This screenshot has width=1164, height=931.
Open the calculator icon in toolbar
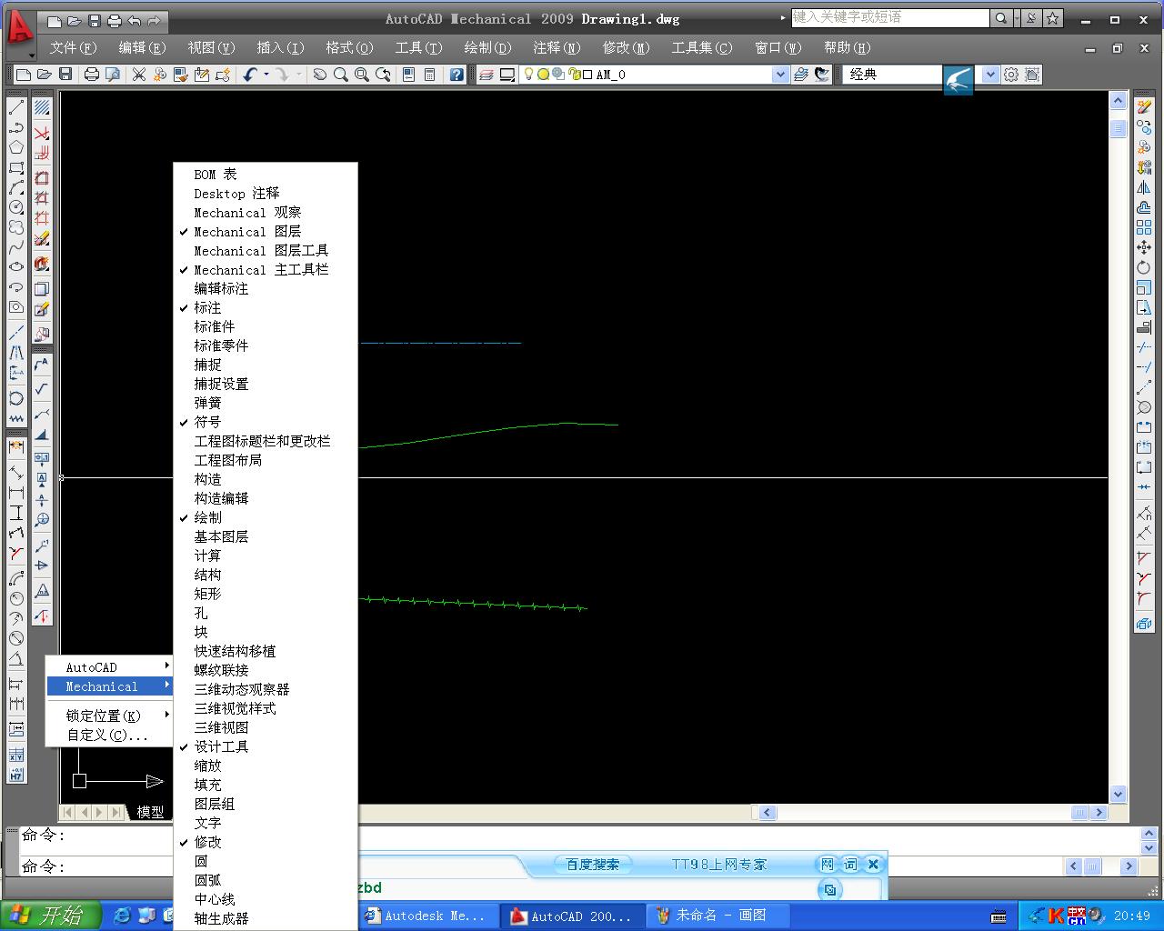pyautogui.click(x=430, y=75)
